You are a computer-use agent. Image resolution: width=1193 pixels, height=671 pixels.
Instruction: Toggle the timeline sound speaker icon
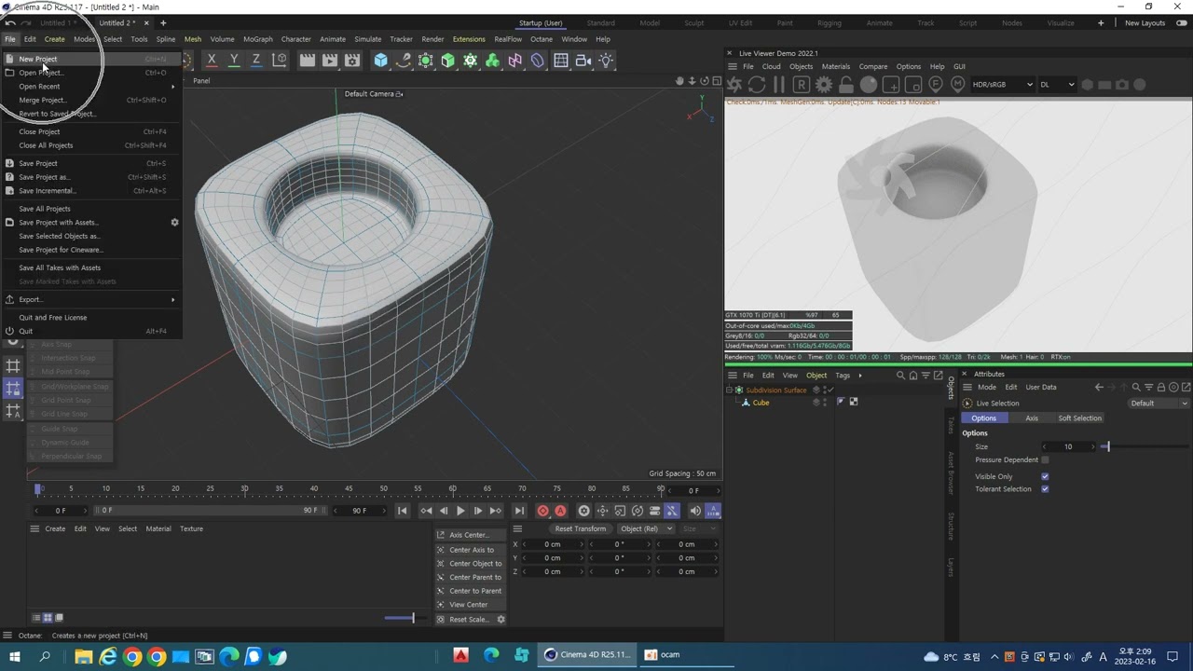tap(695, 511)
